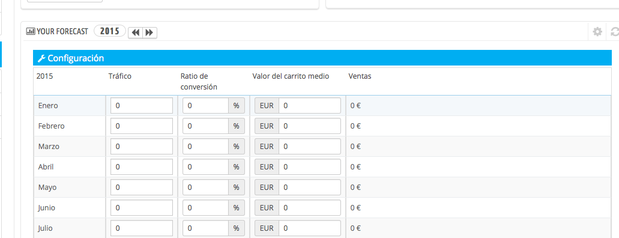Focus Enero average cart value field
The image size is (619, 238).
coord(310,106)
